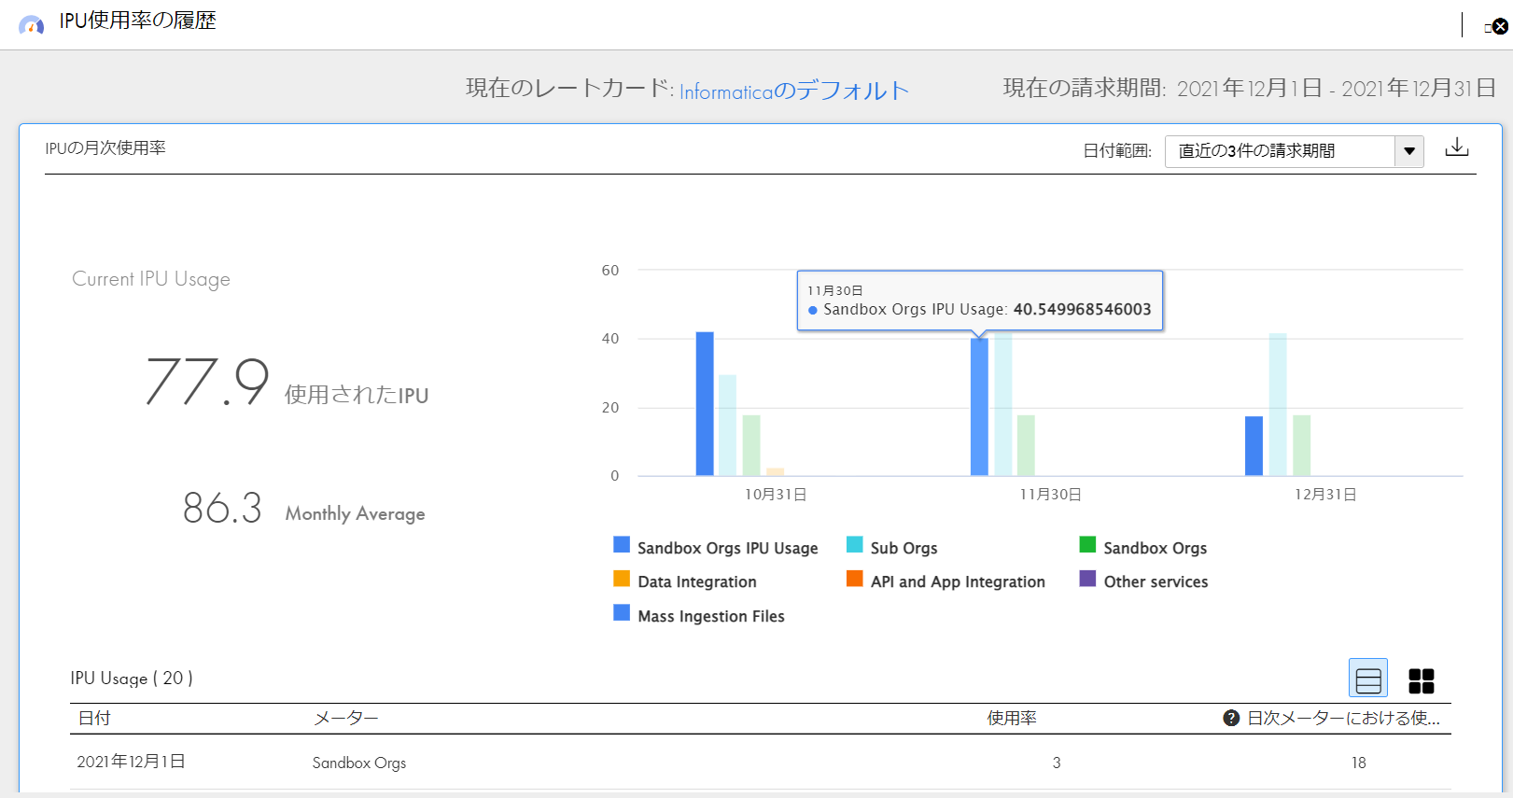Toggle Data Integration legend swatch
Screen dimensions: 1513x798
pos(622,579)
